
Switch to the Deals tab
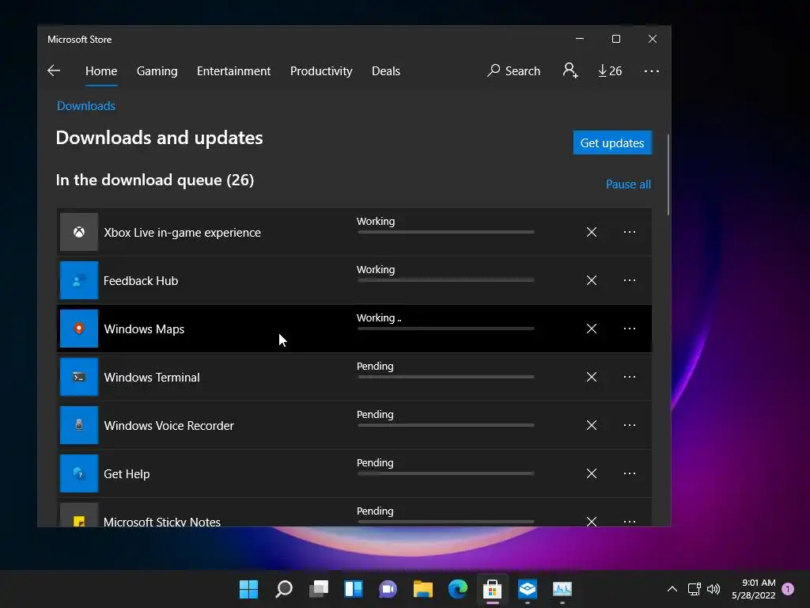pyautogui.click(x=386, y=70)
